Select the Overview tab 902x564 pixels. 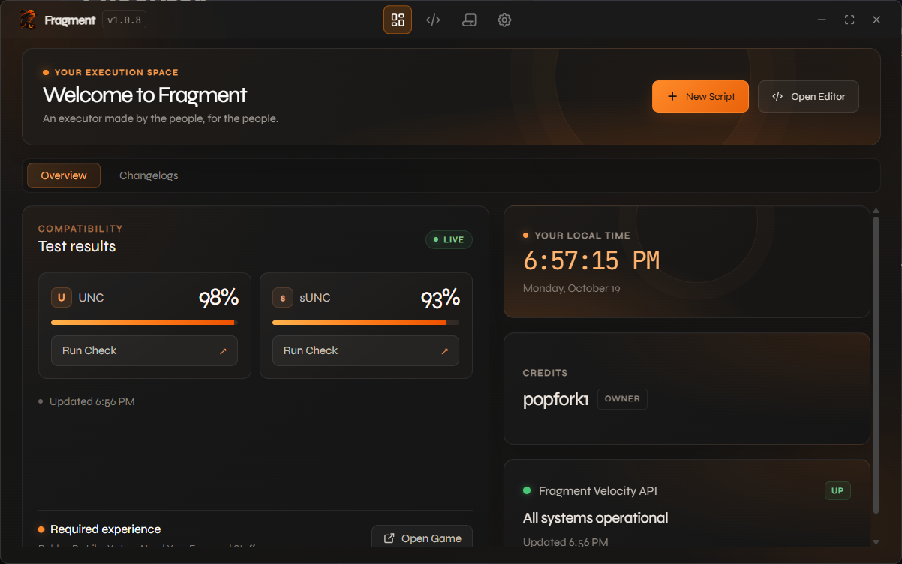coord(64,175)
